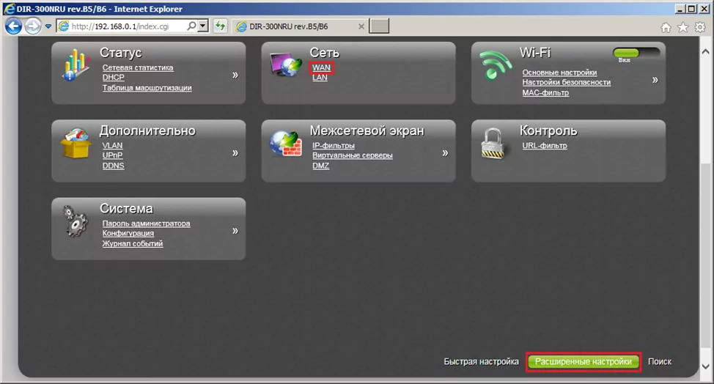The height and width of the screenshot is (384, 714).
Task: Switch to Быстрая настройка mode
Action: coord(482,362)
